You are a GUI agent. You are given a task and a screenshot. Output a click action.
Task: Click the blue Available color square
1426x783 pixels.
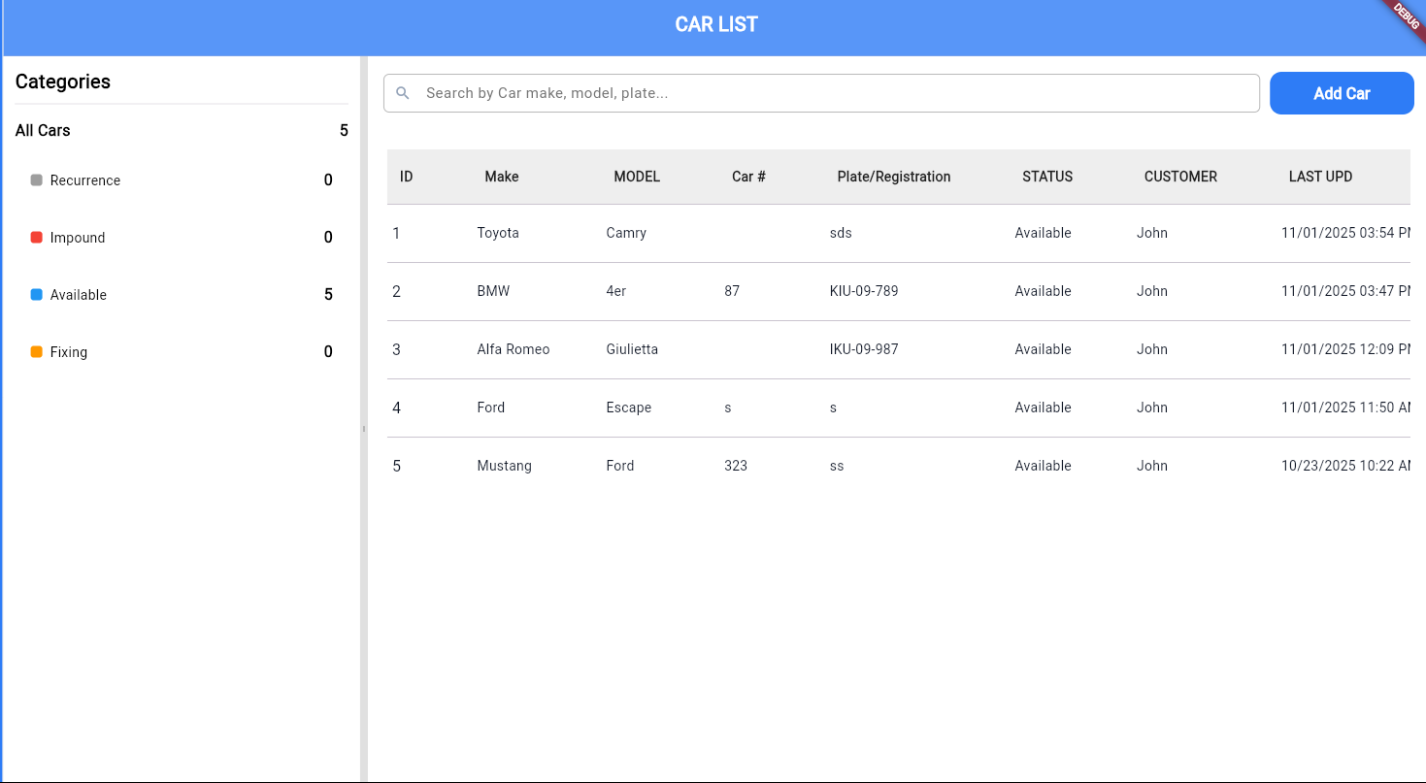pos(37,295)
